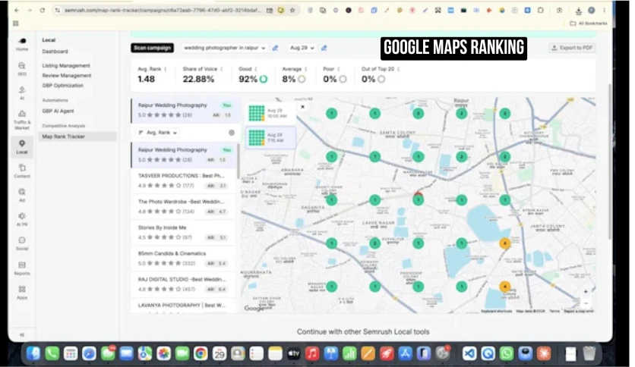Open the Aug 29 date dropdown
This screenshot has height=367, width=635.
point(302,48)
